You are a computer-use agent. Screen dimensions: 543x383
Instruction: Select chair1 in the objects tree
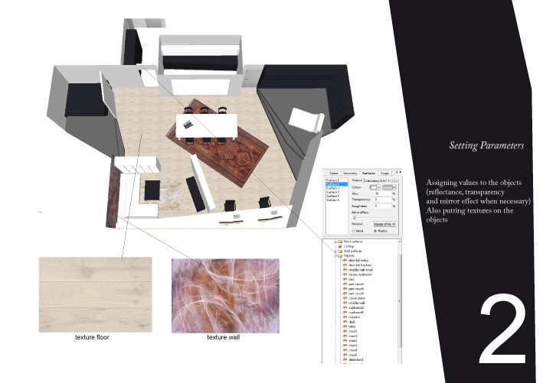353,340
